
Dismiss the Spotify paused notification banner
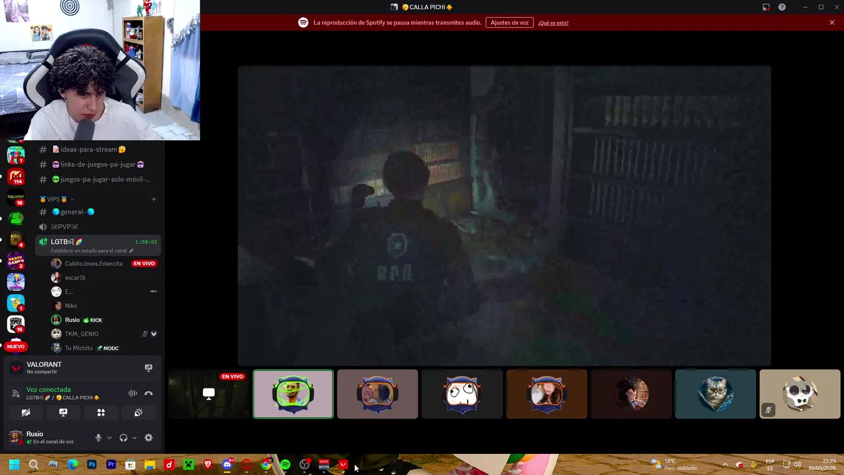[832, 22]
